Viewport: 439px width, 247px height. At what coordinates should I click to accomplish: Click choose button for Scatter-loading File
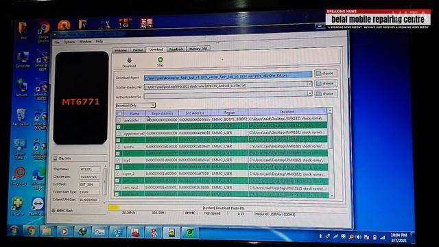[x=325, y=84]
